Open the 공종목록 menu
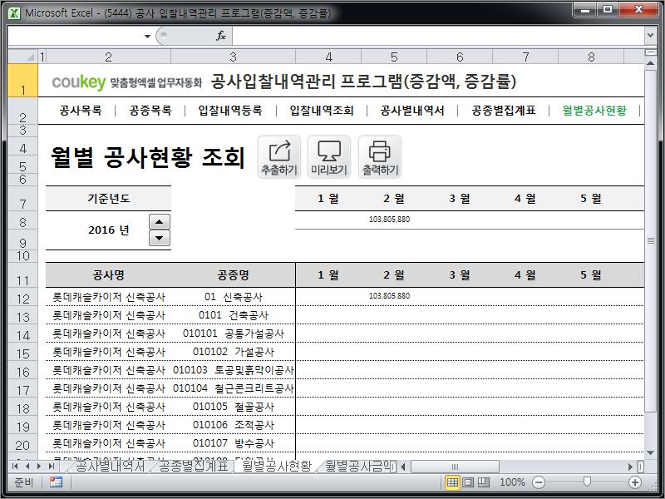 pyautogui.click(x=150, y=111)
